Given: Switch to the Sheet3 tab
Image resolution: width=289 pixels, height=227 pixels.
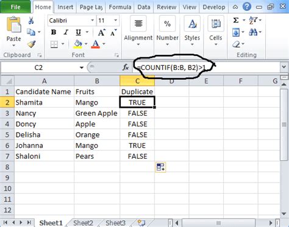Looking at the screenshot, I should (x=115, y=223).
